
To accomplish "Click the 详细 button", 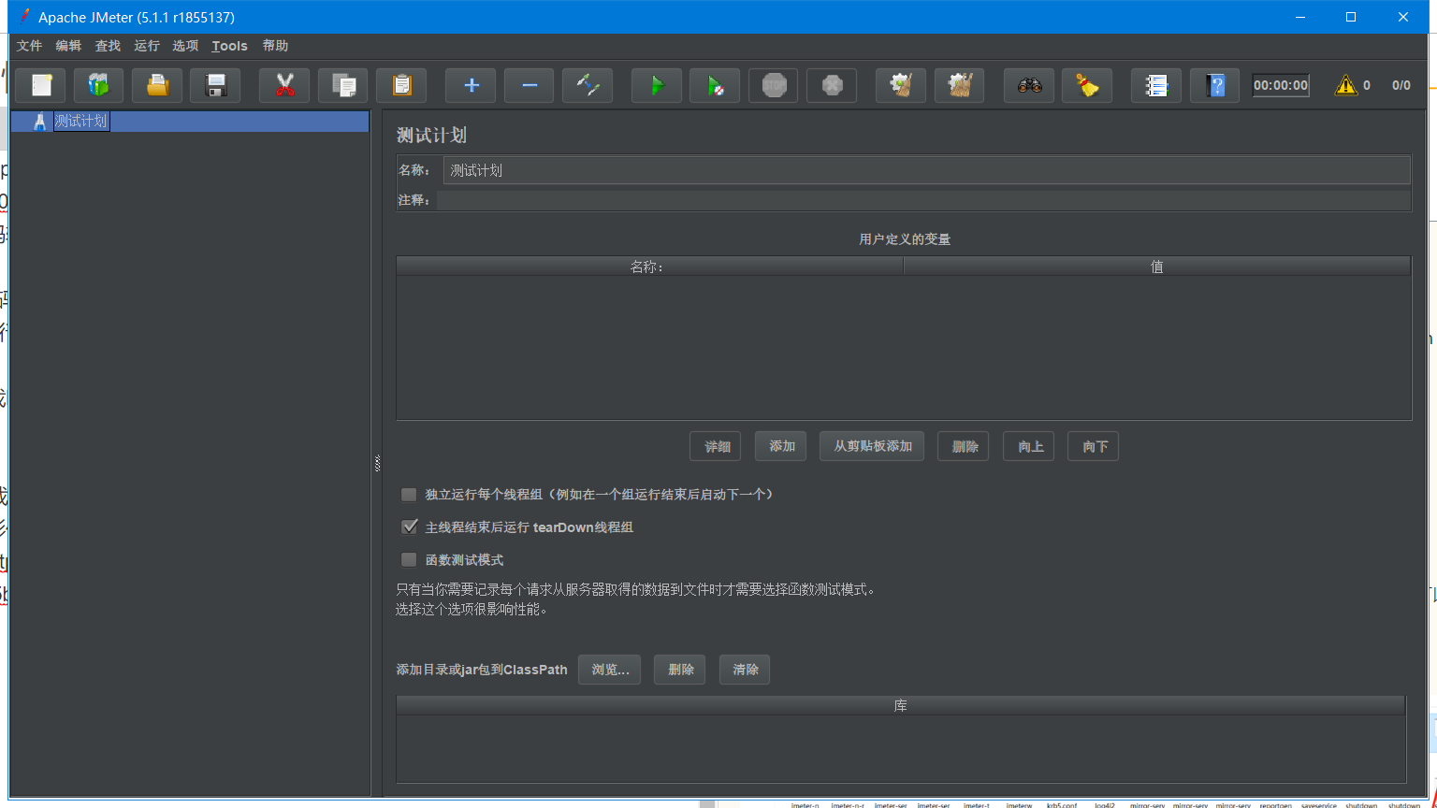I will click(717, 446).
